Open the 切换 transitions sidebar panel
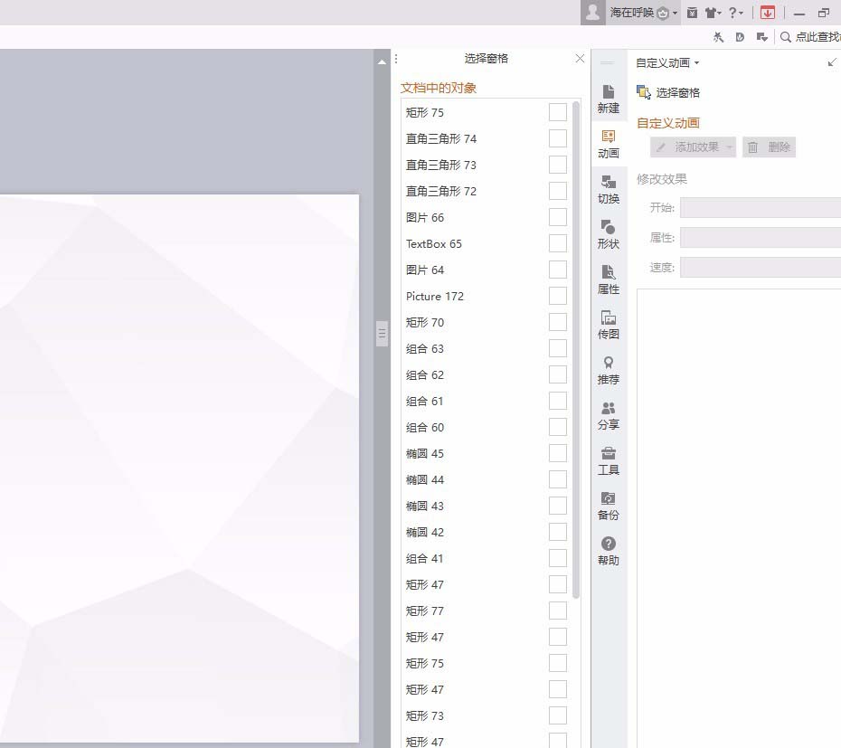 [x=609, y=189]
